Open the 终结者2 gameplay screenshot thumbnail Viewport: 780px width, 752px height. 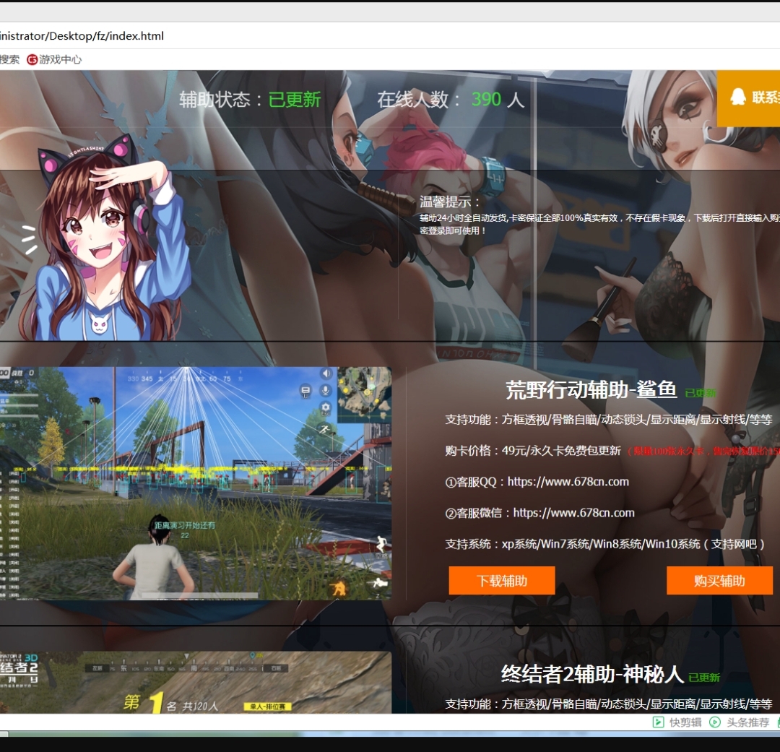[196, 683]
